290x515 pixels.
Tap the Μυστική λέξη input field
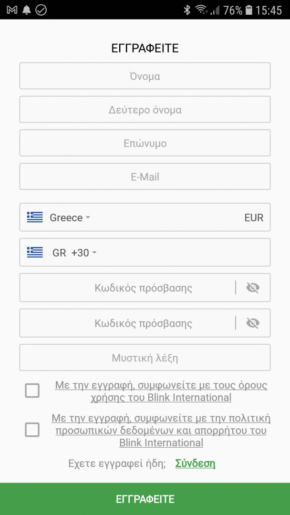pyautogui.click(x=145, y=358)
